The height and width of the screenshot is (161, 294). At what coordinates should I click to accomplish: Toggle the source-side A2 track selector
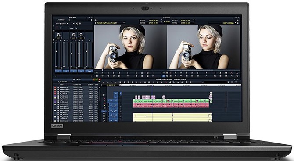(x=111, y=110)
